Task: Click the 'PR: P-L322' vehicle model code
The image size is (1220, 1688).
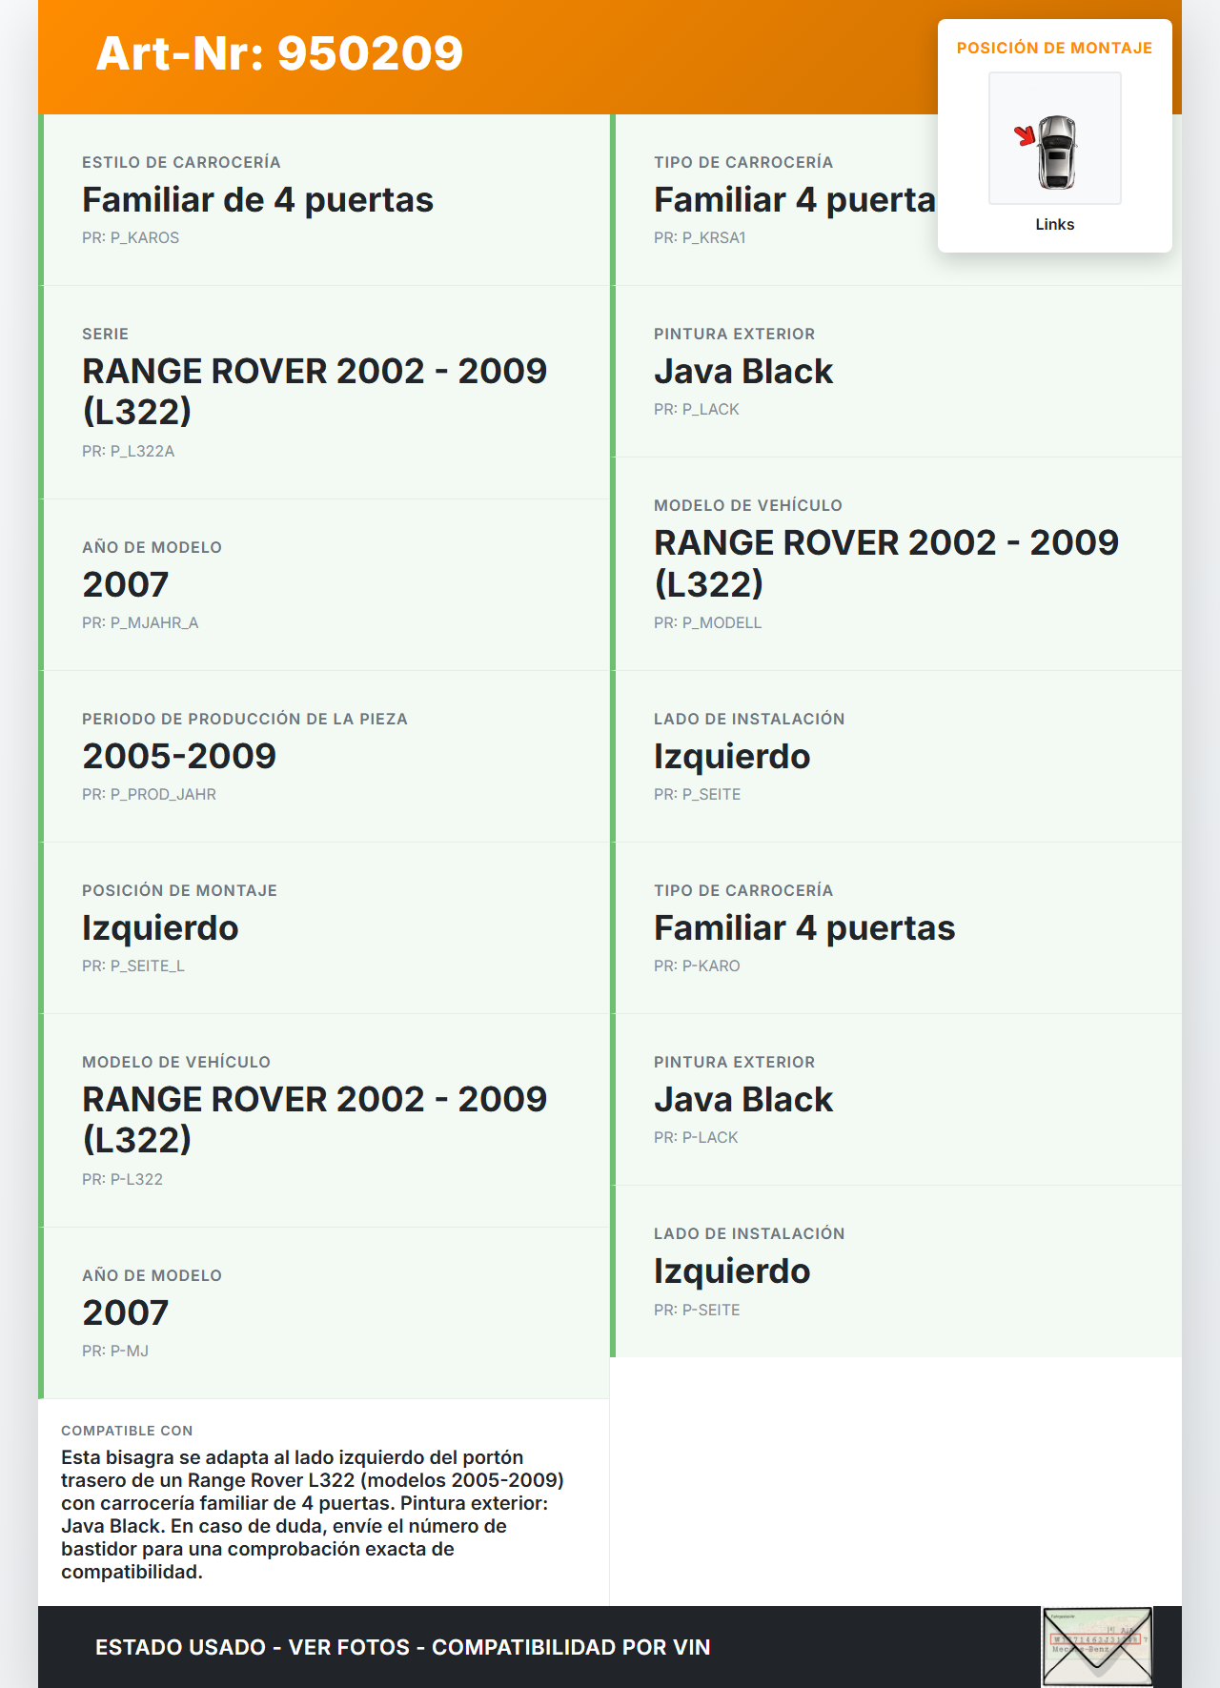Action: 122,1180
